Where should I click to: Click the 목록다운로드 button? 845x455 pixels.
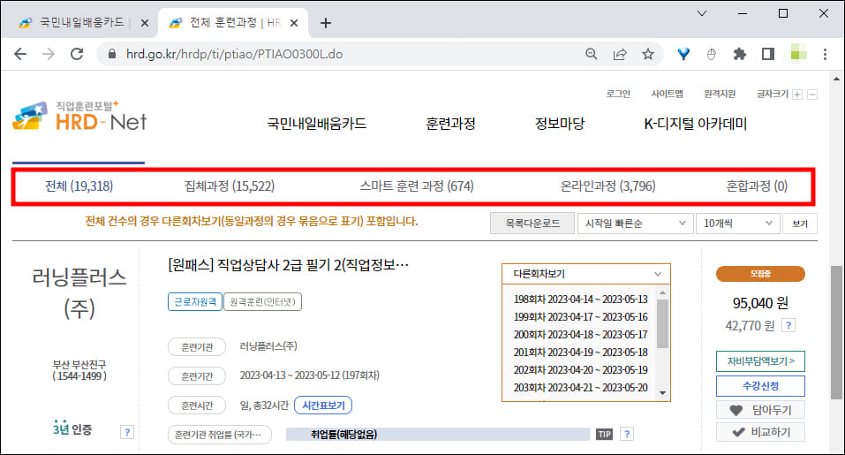pos(532,224)
